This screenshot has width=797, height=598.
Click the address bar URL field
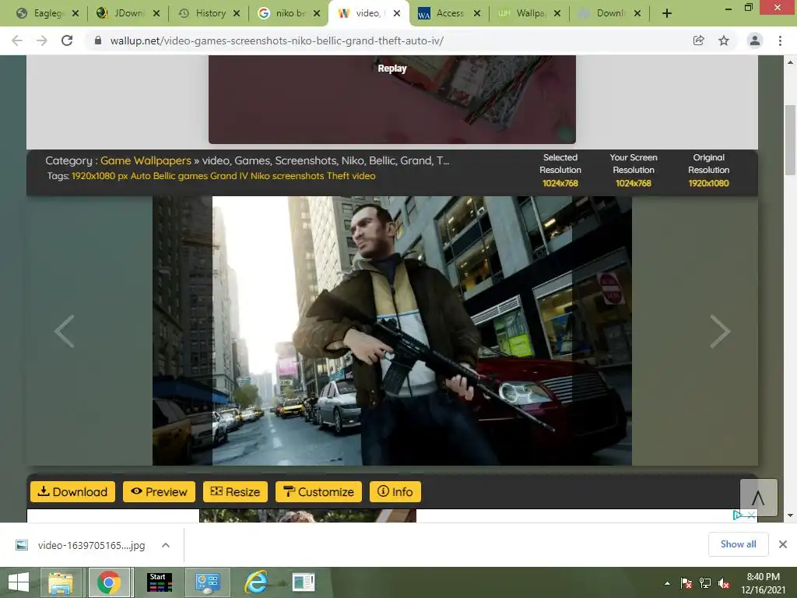[x=388, y=40]
